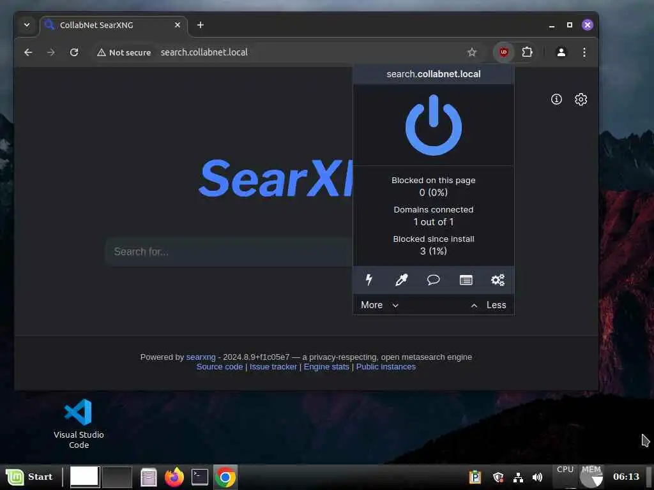Open terminal from the taskbar
654x490 pixels.
[200, 477]
